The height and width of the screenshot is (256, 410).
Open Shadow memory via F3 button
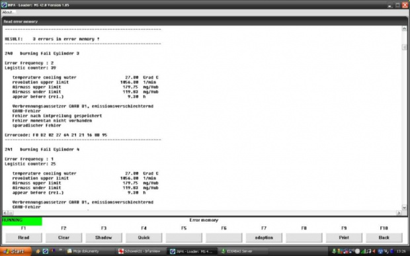tap(104, 237)
